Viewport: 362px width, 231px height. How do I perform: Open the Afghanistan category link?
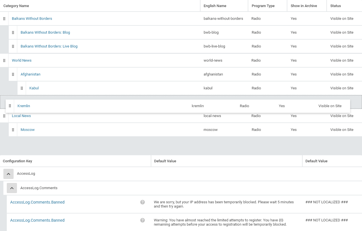(31, 74)
